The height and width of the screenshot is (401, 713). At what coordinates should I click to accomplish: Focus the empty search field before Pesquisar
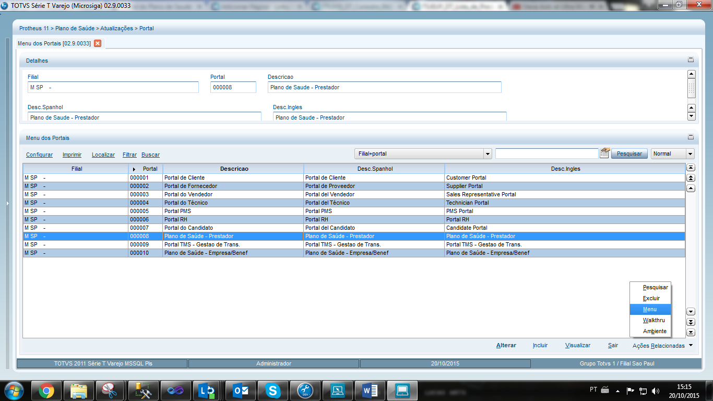[546, 154]
